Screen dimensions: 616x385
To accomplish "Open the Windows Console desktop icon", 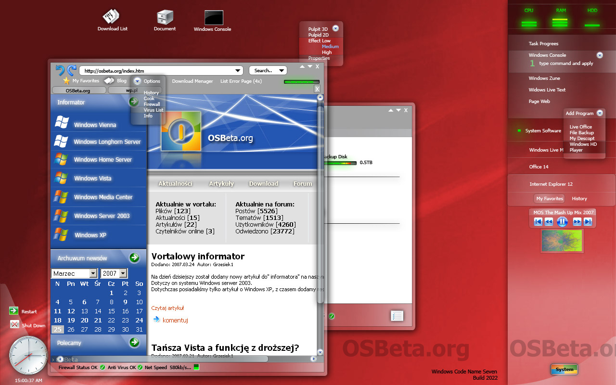I will 213,18.
